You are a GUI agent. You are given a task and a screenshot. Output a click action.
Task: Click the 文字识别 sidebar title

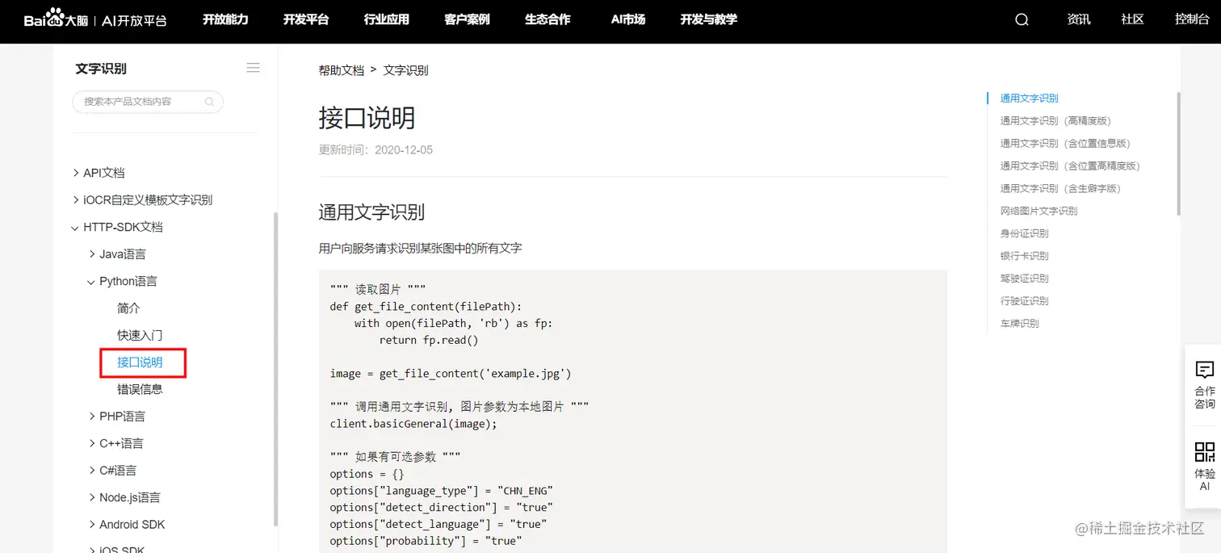pos(101,69)
